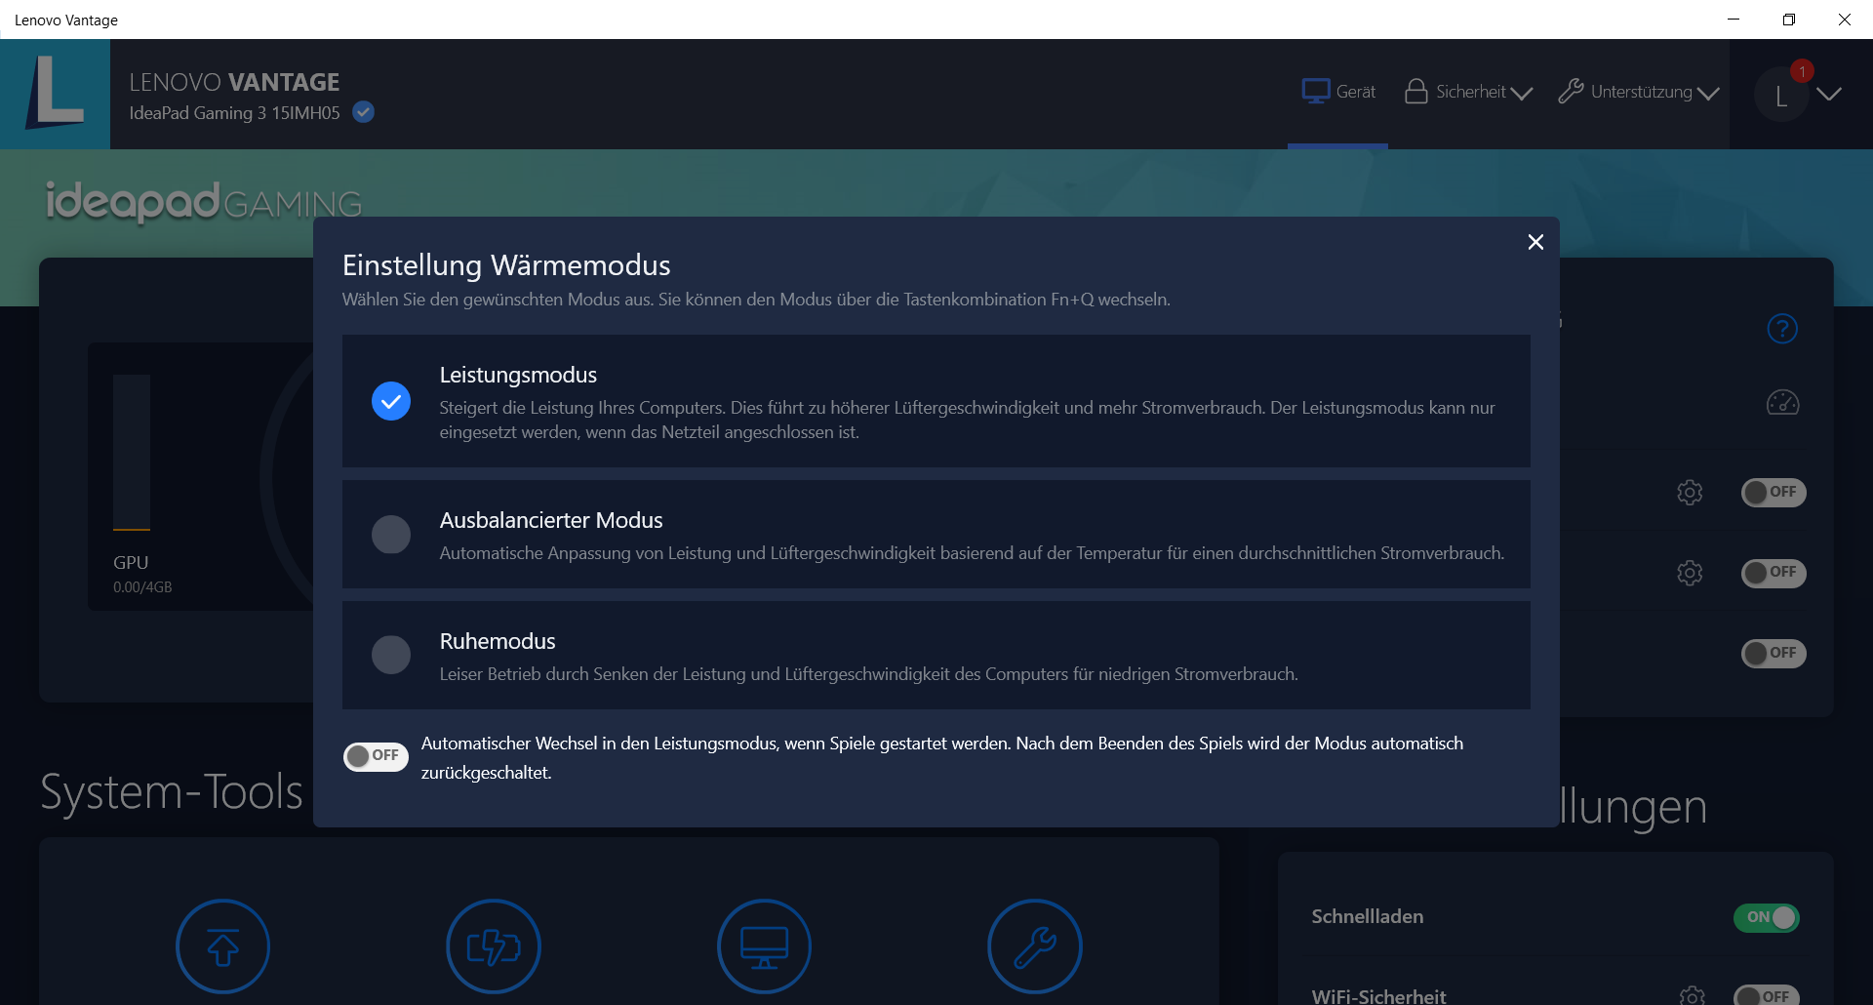Click the GPU 0.00/4GB readout
1873x1005 pixels.
(x=142, y=574)
